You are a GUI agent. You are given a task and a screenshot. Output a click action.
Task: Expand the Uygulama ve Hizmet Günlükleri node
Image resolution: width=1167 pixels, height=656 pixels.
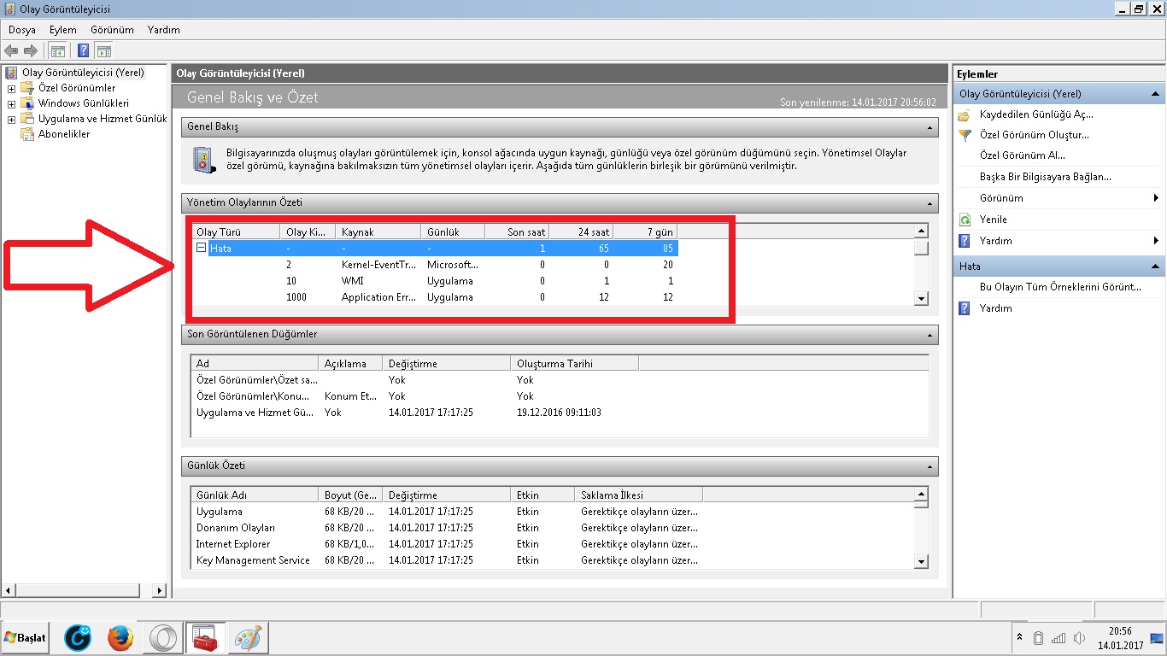coord(11,119)
